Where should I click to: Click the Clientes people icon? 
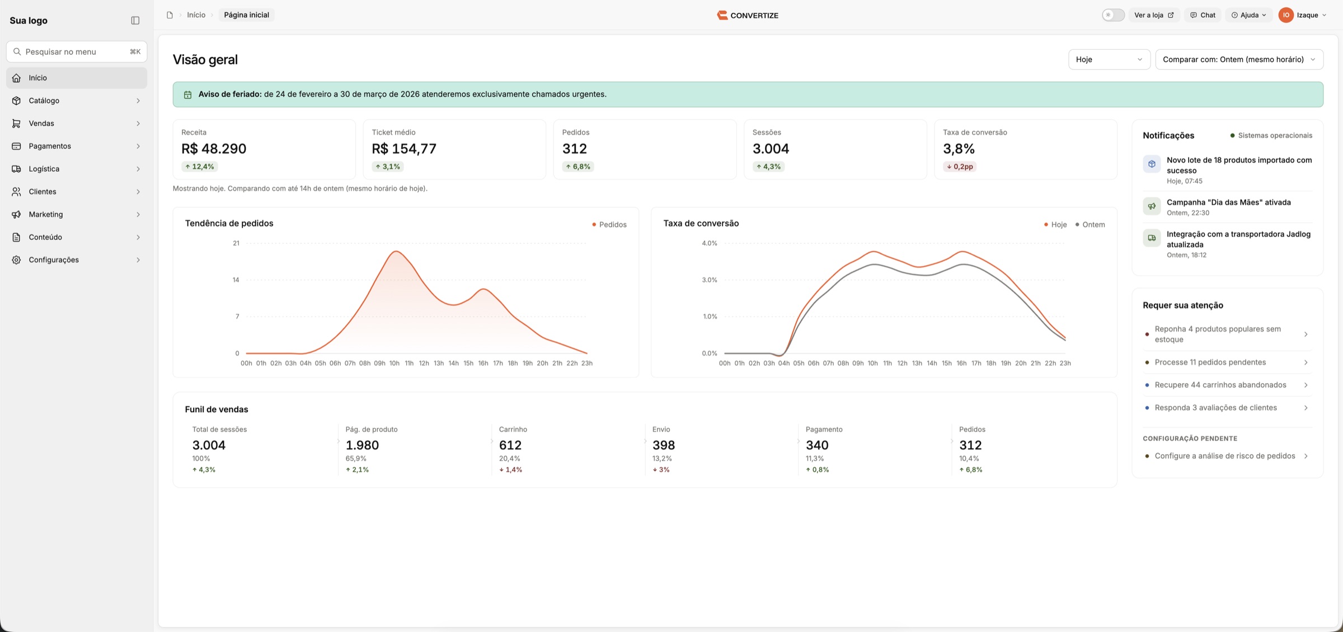(16, 192)
